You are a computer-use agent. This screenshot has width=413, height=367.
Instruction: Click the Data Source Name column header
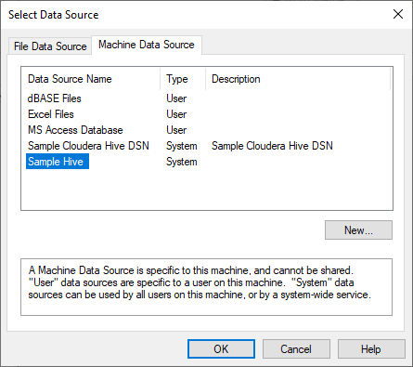(x=90, y=79)
